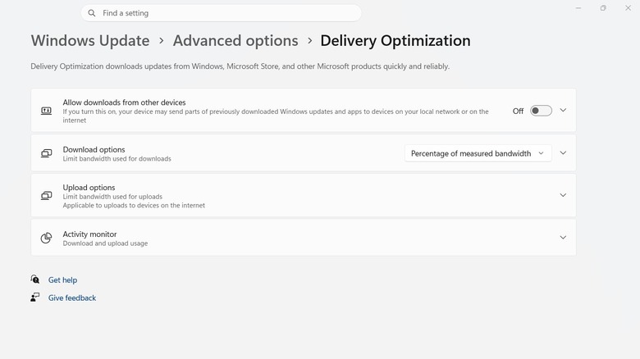Click 'Limit bandwidth used for downloads' text

pyautogui.click(x=117, y=159)
